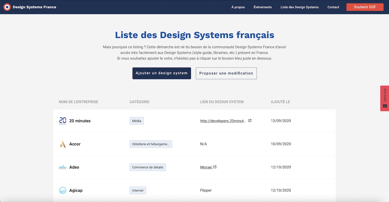Image resolution: width=389 pixels, height=202 pixels.
Task: Open the Mozaic design system link
Action: point(206,167)
